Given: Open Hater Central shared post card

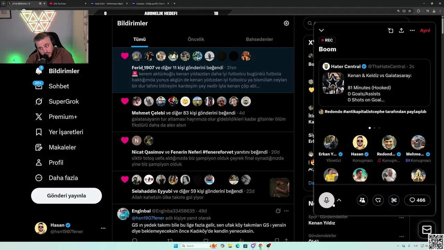Looking at the screenshot, I should 375,83.
